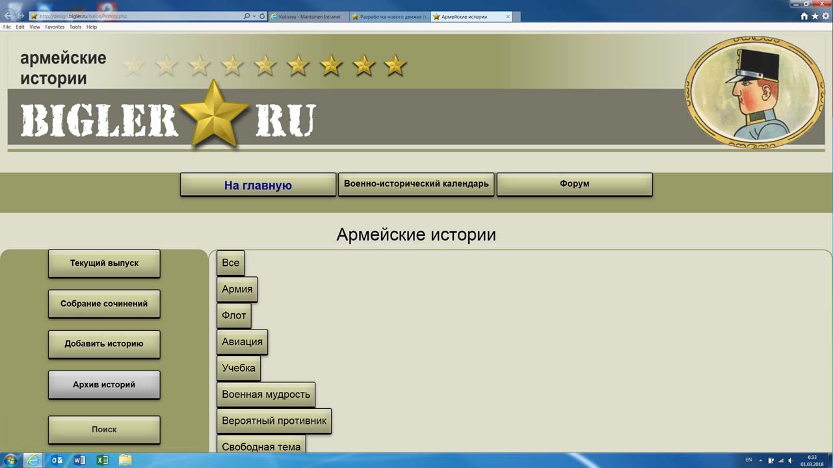The height and width of the screenshot is (468, 833).
Task: Open the View menu
Action: coord(34,27)
